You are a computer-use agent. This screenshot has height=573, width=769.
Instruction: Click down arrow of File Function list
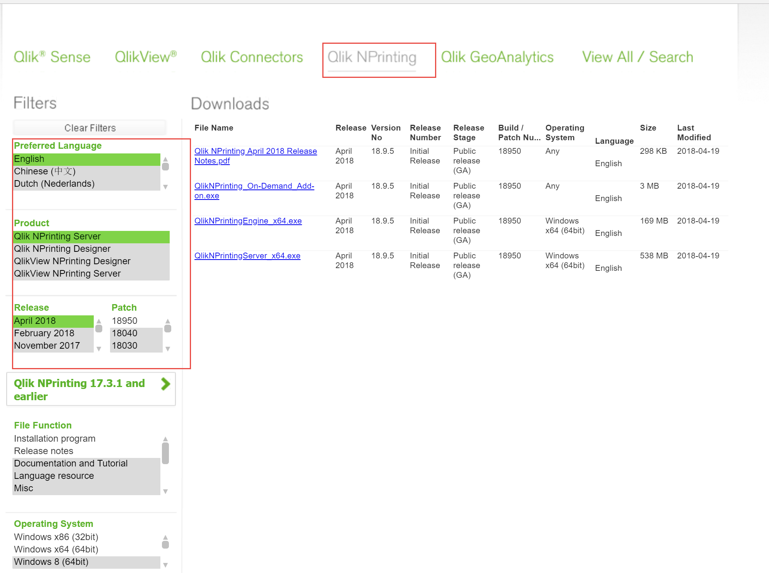(x=165, y=491)
